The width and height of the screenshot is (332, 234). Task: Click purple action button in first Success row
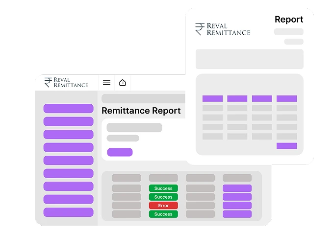click(237, 188)
